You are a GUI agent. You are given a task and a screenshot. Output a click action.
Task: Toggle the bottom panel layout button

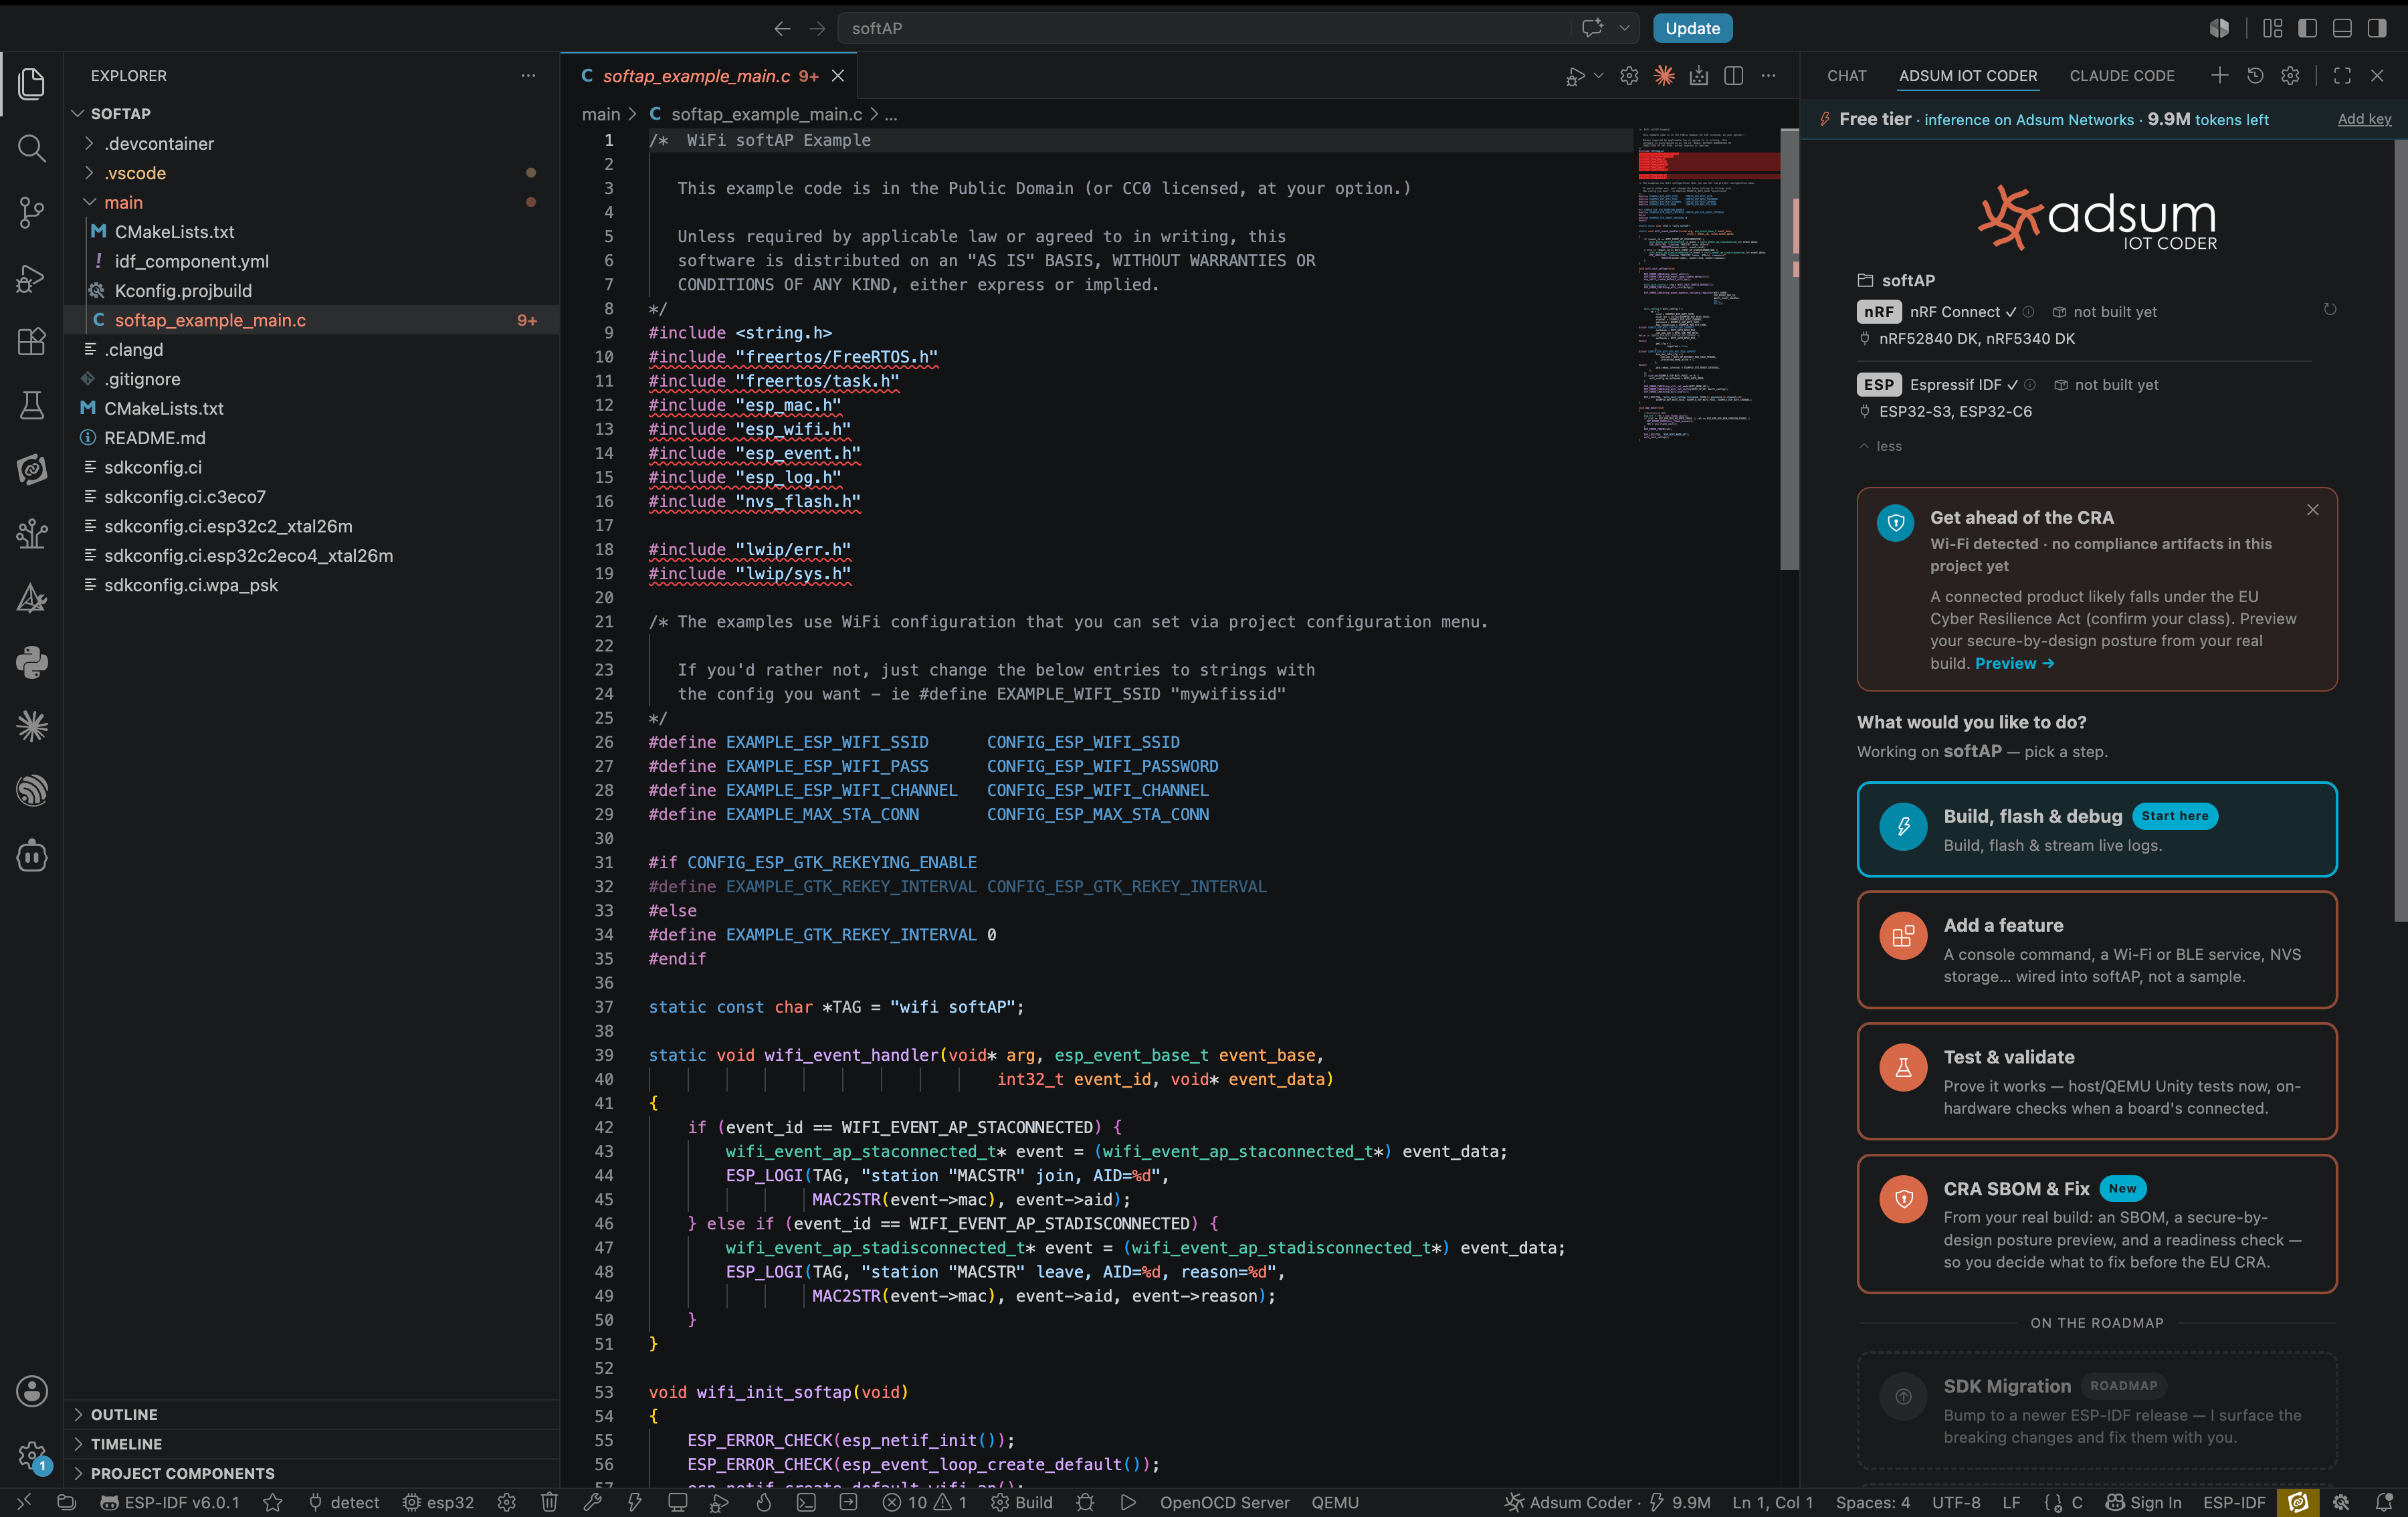2342,28
